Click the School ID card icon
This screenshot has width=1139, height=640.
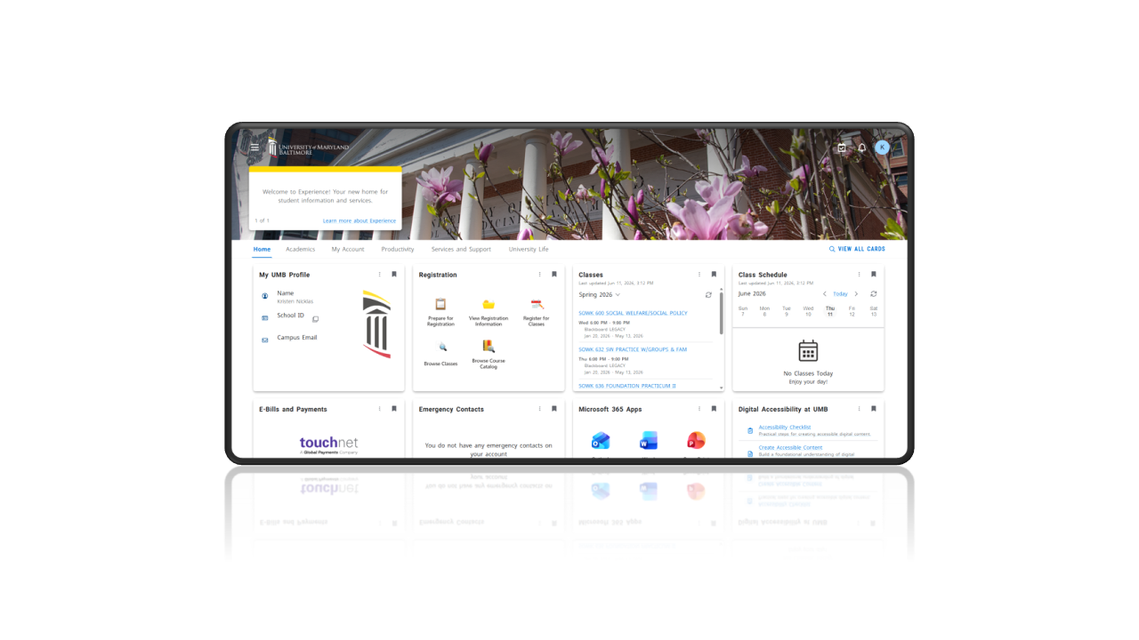265,317
